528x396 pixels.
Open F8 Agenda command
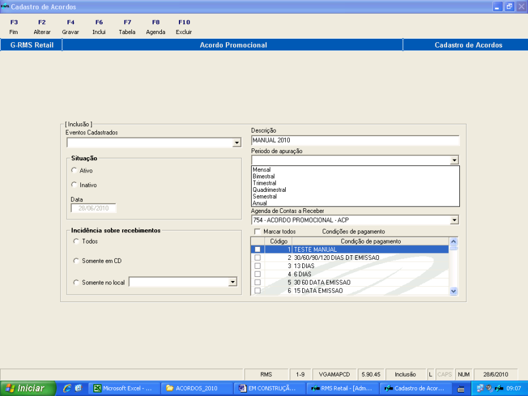click(x=155, y=27)
